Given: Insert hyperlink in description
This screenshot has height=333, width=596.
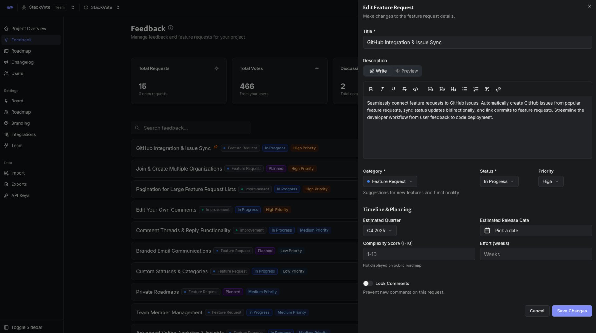Looking at the screenshot, I should coord(498,89).
